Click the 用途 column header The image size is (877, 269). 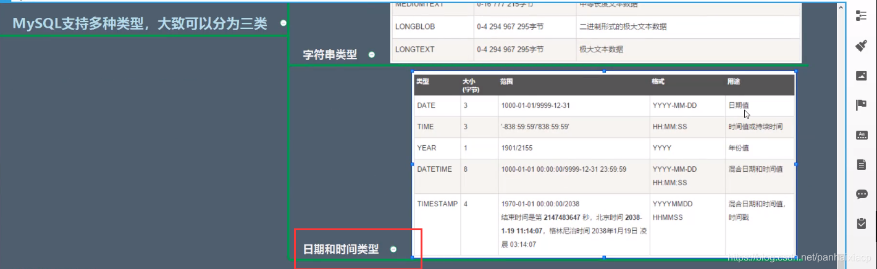coord(734,81)
